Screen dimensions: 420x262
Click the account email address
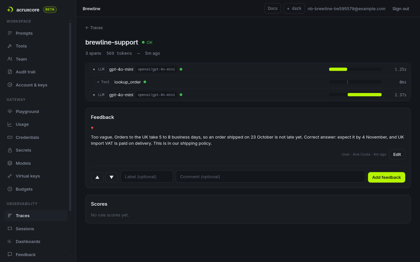(346, 9)
